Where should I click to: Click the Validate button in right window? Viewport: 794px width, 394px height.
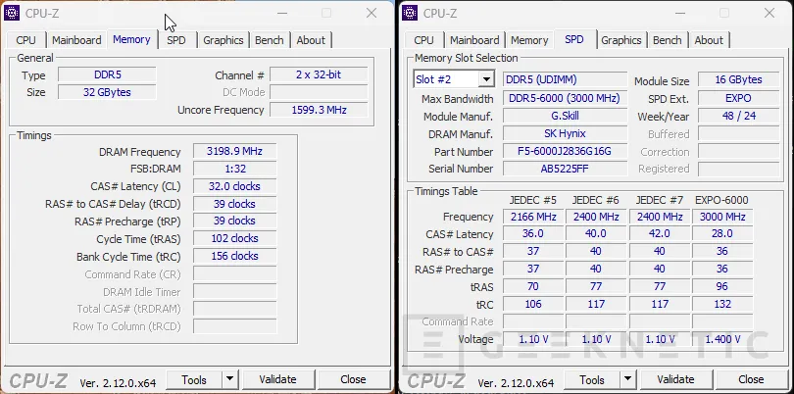tap(675, 379)
